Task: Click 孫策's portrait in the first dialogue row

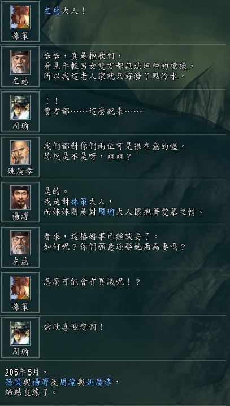Action: pos(20,17)
